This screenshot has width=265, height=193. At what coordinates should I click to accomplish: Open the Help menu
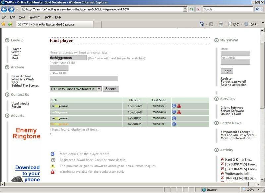58,17
